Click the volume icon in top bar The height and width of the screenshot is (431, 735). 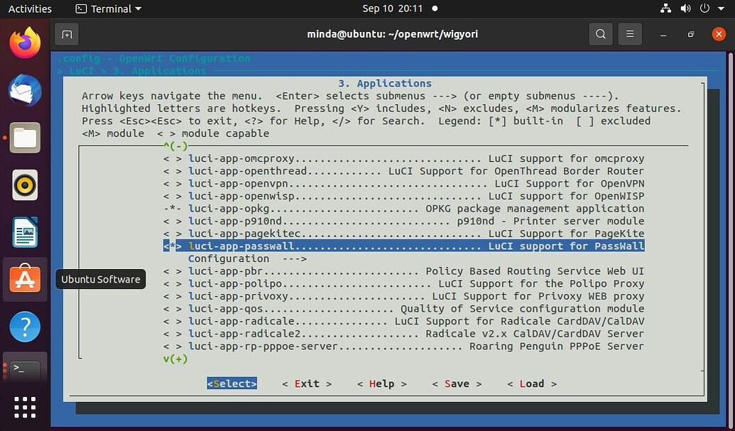687,9
